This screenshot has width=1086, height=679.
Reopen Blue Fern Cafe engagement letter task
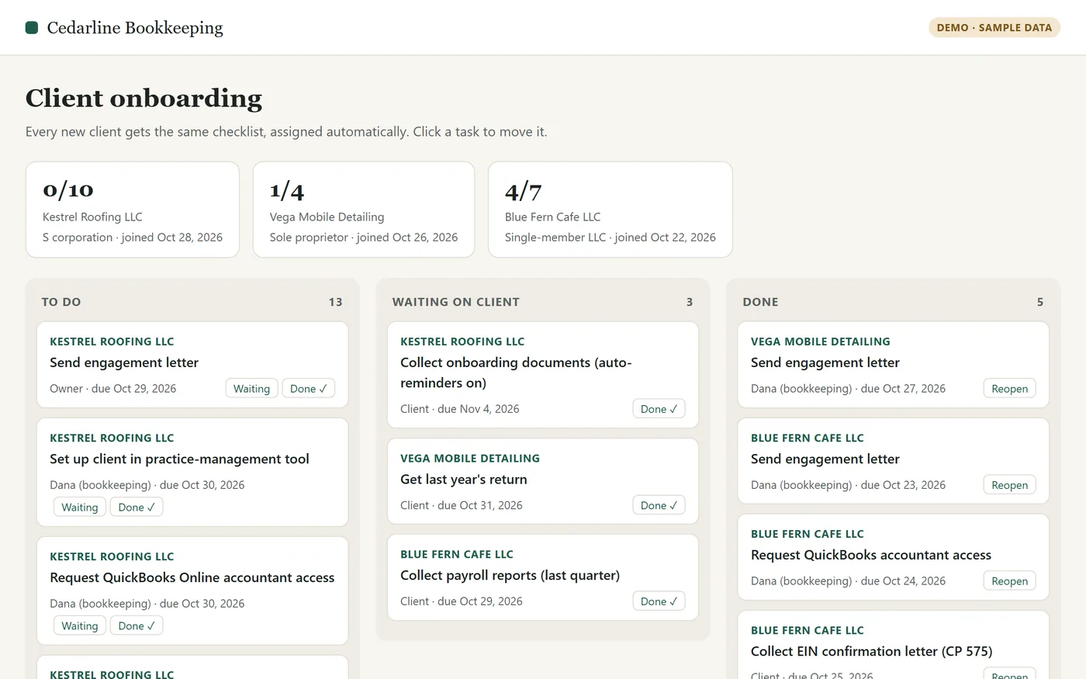point(1009,485)
